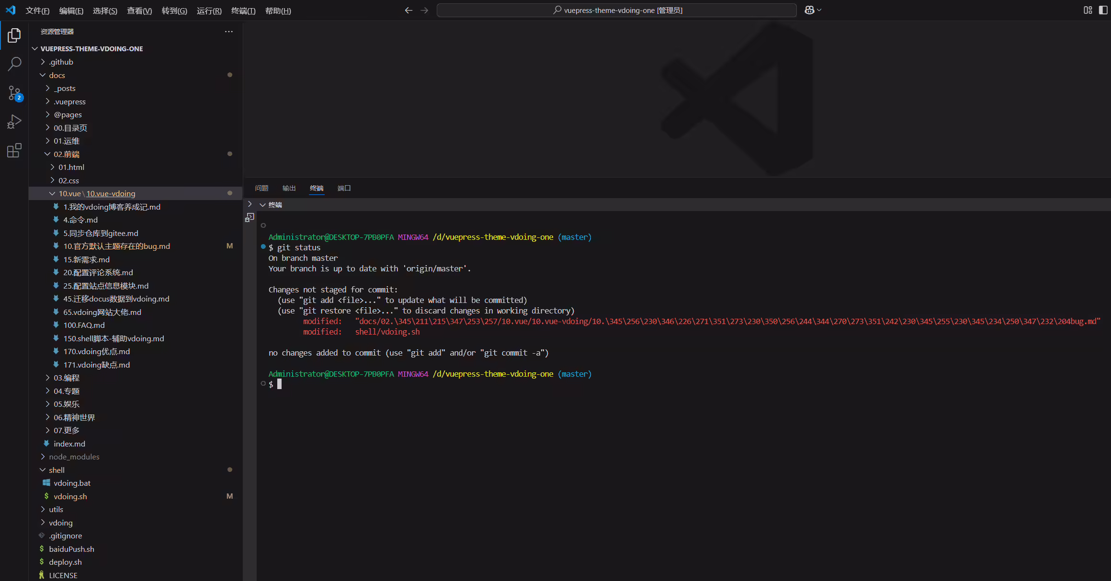Go back using the left arrow
The height and width of the screenshot is (581, 1111).
[x=408, y=10]
